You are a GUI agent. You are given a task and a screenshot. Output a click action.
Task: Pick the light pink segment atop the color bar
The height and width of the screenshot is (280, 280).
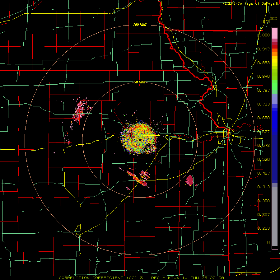[275, 33]
